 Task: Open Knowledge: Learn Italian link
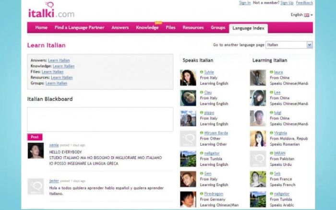64,66
